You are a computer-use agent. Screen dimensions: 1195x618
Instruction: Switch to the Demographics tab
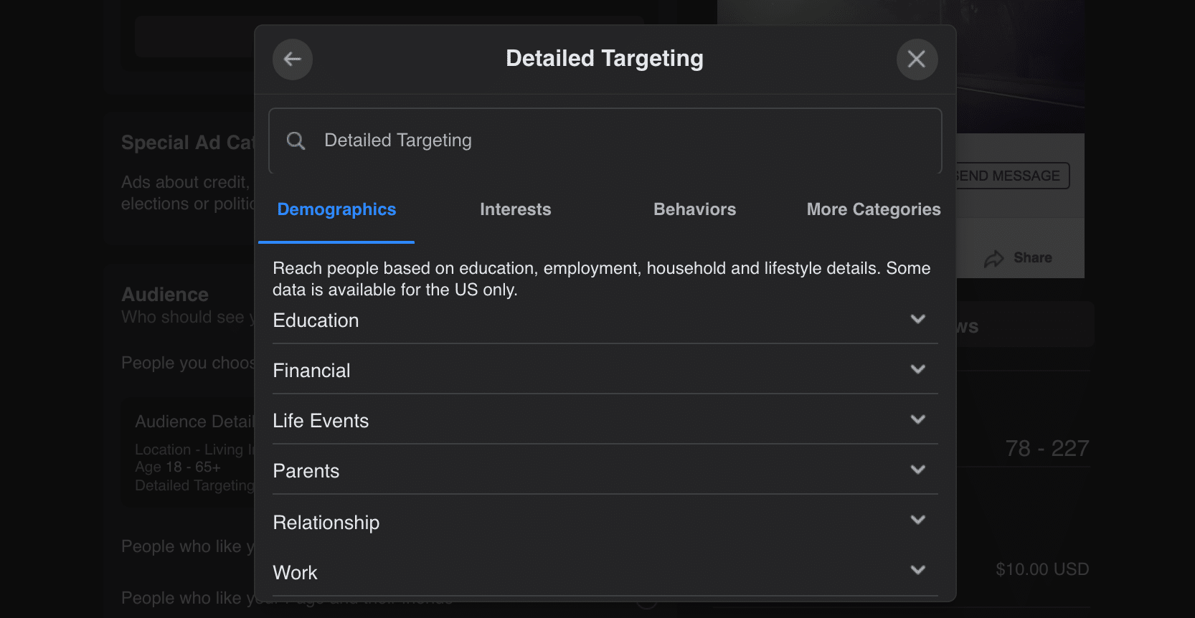pos(336,209)
